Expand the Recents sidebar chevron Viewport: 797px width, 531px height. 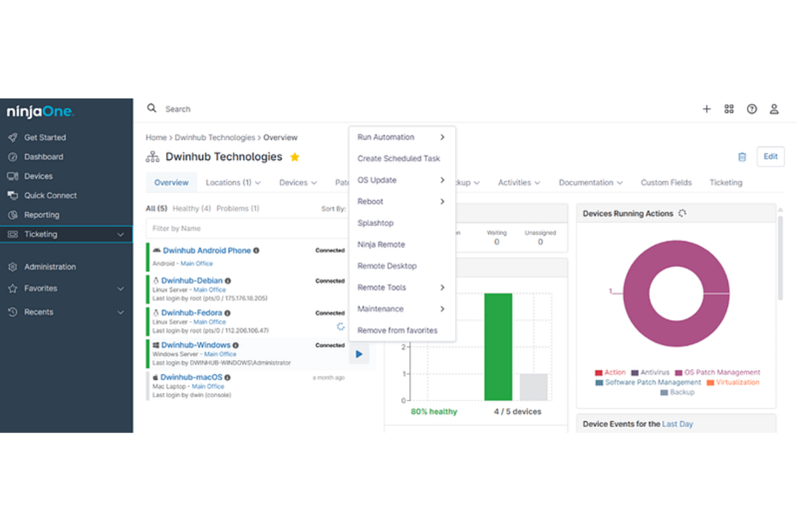pyautogui.click(x=121, y=313)
